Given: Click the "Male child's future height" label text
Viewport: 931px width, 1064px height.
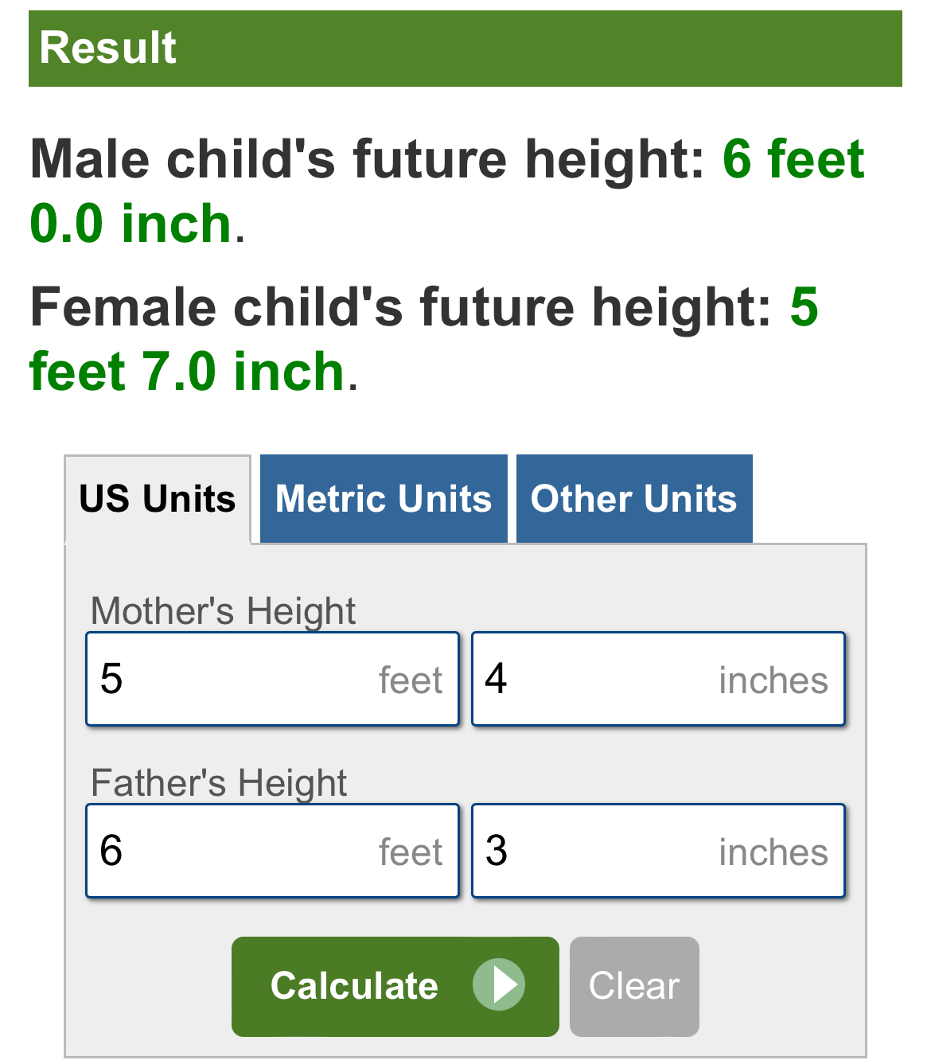Looking at the screenshot, I should click(368, 158).
